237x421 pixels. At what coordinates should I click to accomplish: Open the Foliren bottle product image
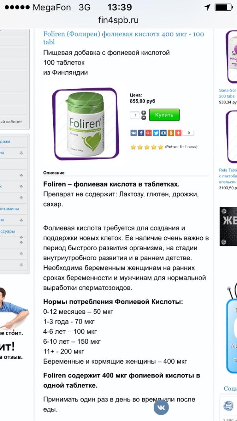click(85, 124)
